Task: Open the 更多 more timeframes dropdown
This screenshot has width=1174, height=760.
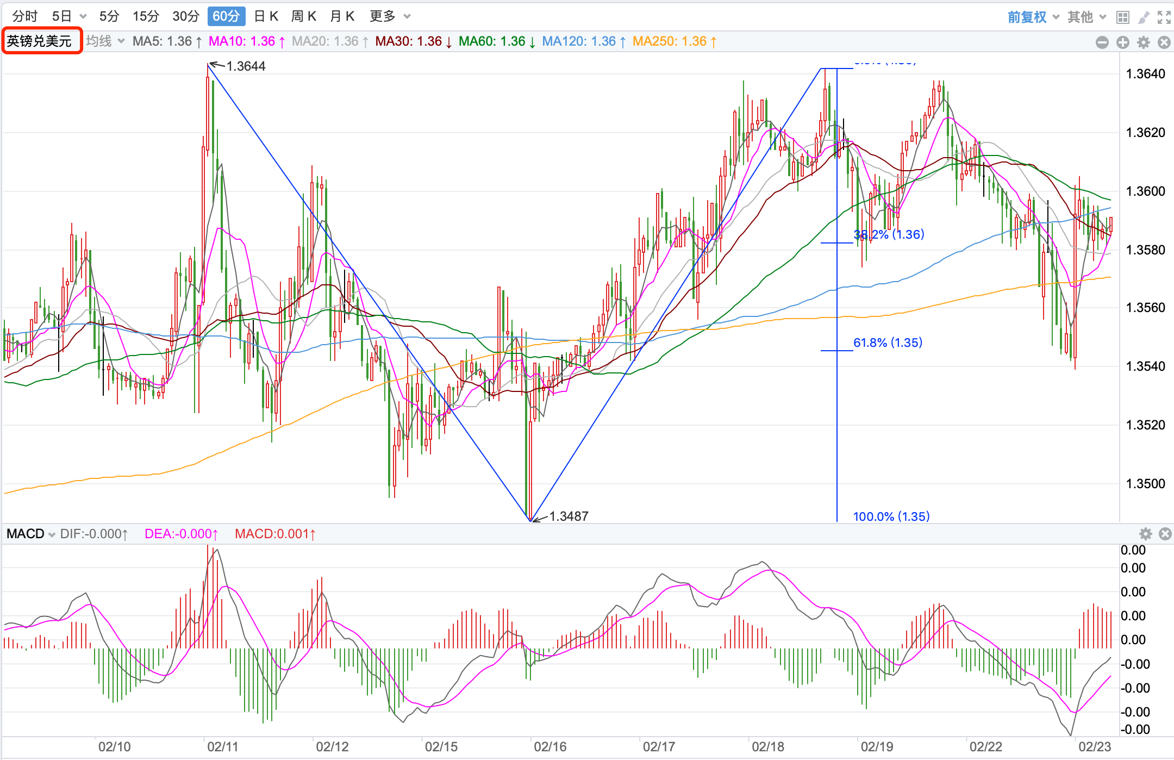Action: pyautogui.click(x=390, y=16)
